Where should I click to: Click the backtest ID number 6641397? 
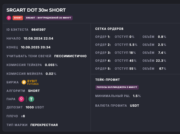38,30
